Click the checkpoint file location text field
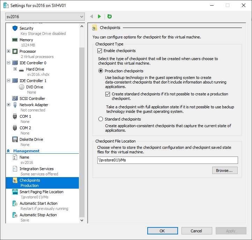The height and width of the screenshot is (240, 252). [x=168, y=160]
